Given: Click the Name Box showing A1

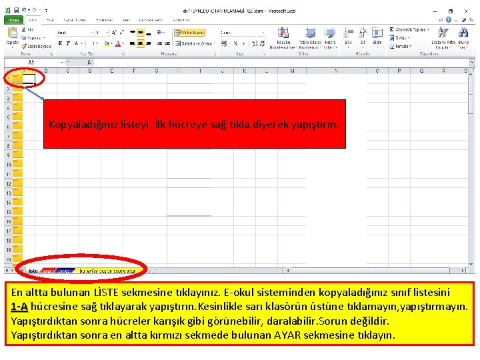Looking at the screenshot, I should (x=32, y=63).
